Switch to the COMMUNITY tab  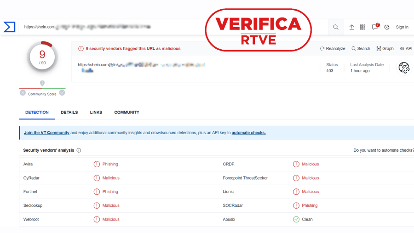click(x=127, y=112)
